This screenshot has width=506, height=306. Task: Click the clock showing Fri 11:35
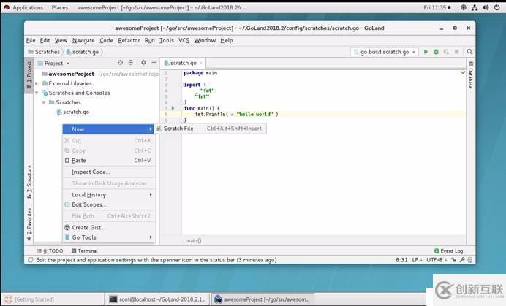pos(437,7)
